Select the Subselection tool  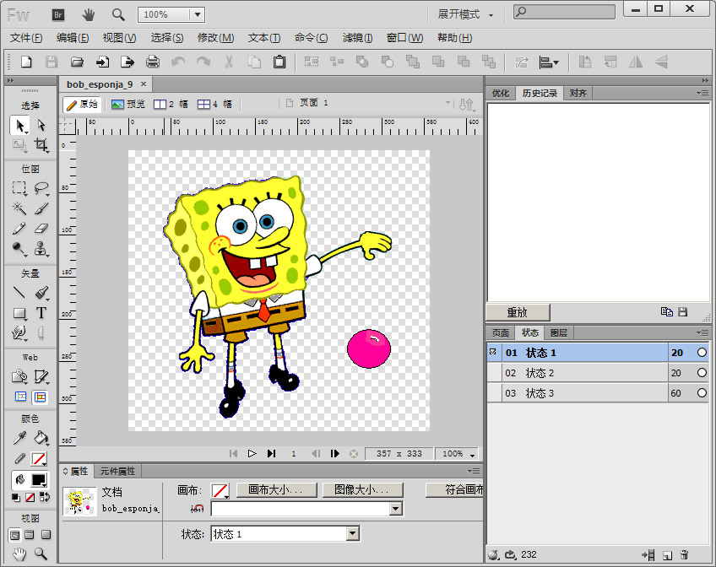coord(41,126)
